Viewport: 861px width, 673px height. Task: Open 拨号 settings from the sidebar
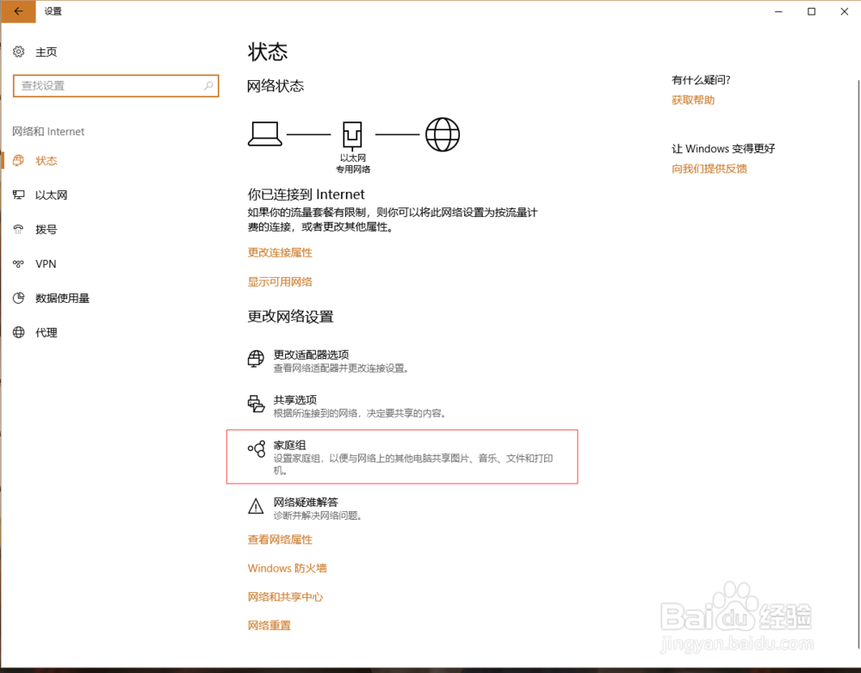(x=45, y=229)
